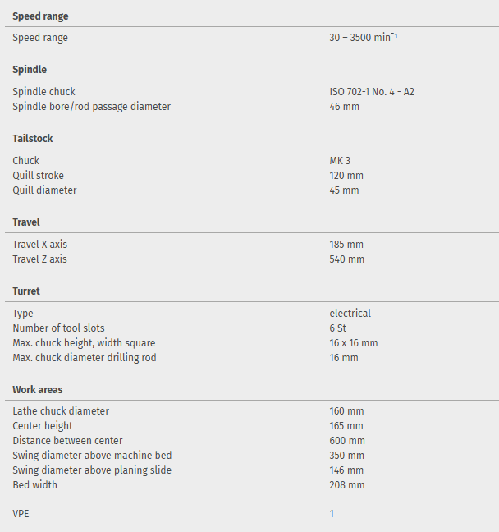Image resolution: width=499 pixels, height=532 pixels.
Task: Select the 30 – 3500 min⁻¹ speed value
Action: tap(363, 38)
